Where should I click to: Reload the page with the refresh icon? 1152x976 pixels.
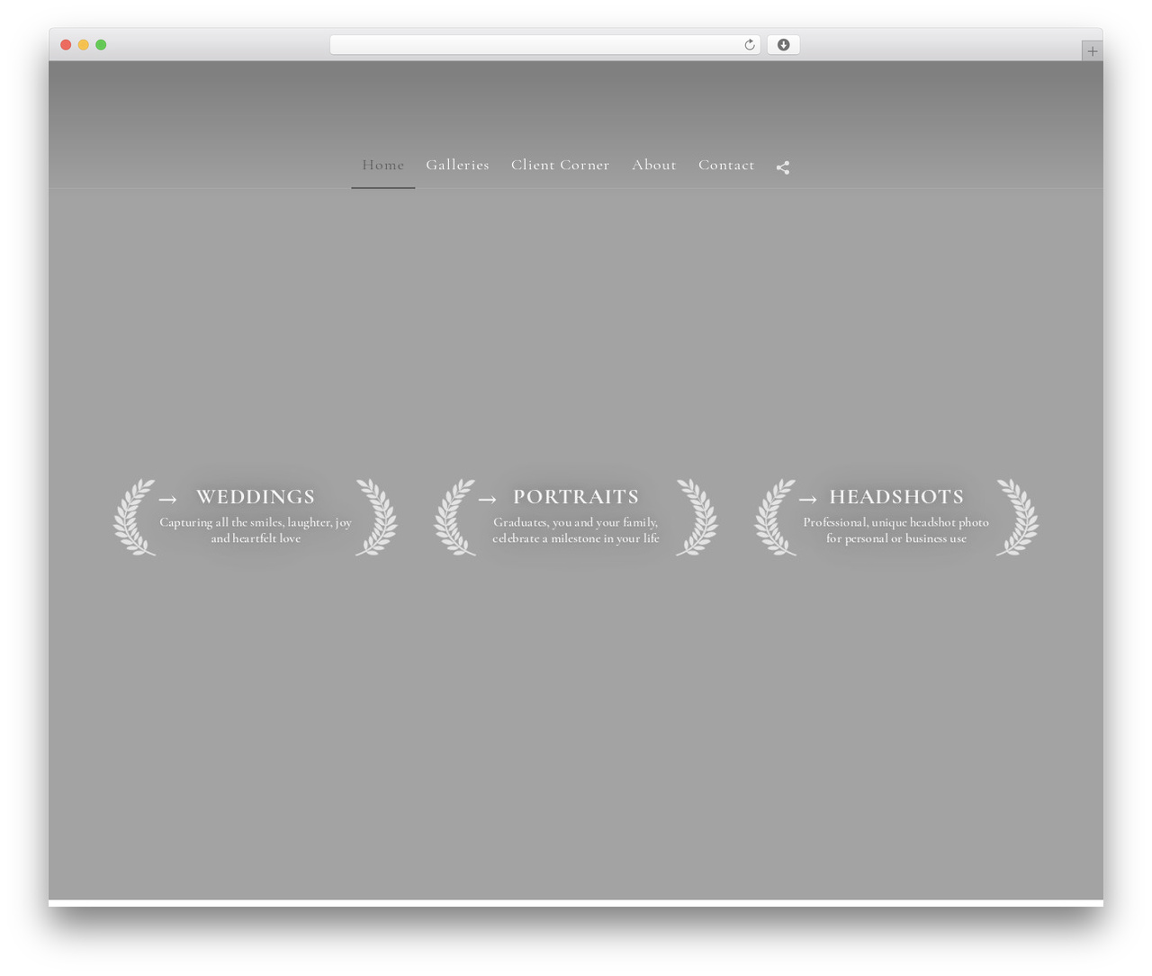pyautogui.click(x=750, y=45)
